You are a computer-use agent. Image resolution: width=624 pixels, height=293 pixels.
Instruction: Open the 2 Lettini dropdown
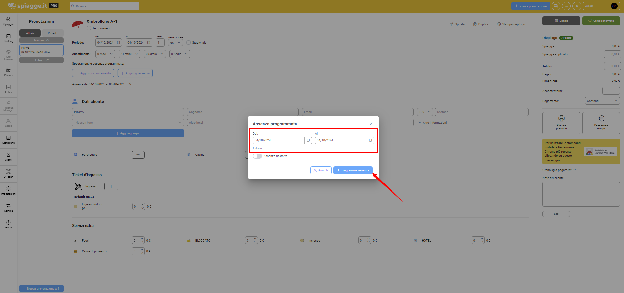[x=130, y=54]
